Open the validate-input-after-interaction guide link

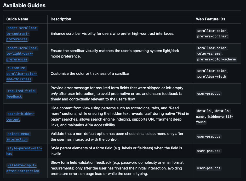[x=23, y=168]
